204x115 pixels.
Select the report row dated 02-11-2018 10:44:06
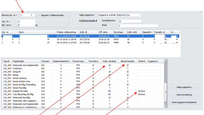pyautogui.click(x=90, y=36)
